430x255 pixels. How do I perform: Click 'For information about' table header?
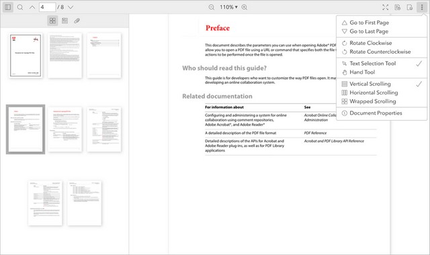(x=224, y=107)
